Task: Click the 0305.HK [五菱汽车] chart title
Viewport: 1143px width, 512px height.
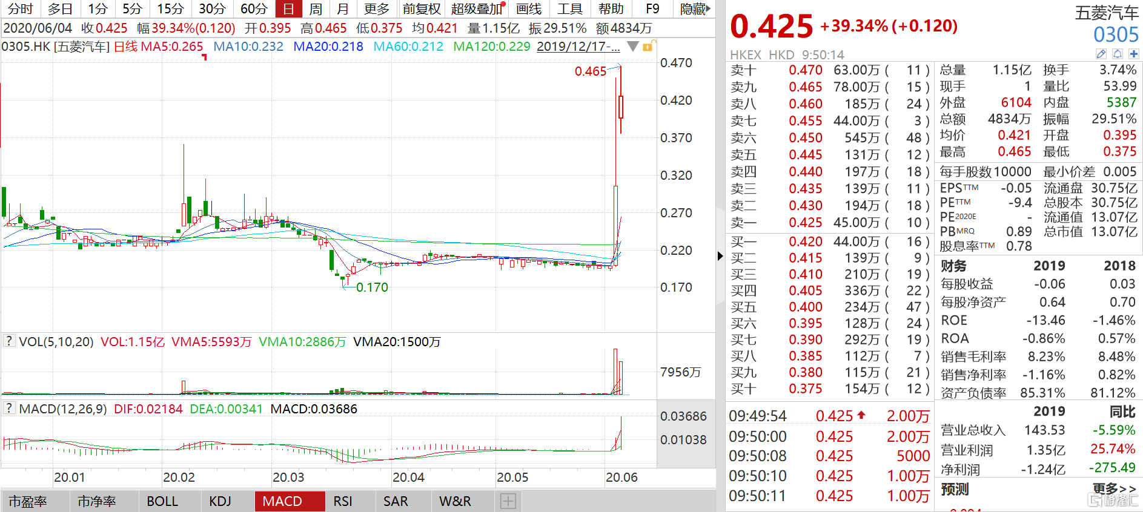Action: 56,46
